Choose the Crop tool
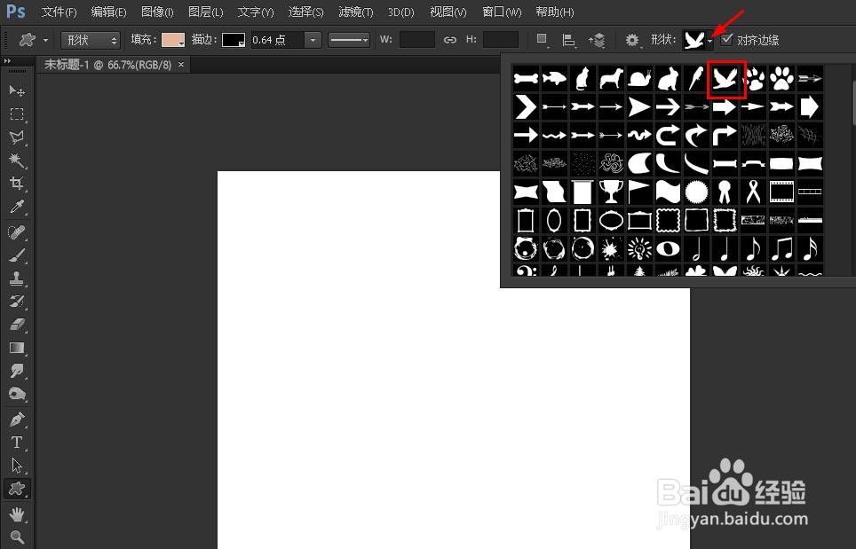Viewport: 856px width, 549px height. [x=17, y=184]
